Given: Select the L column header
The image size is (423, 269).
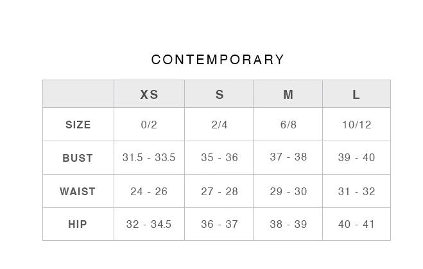Looking at the screenshot, I should point(356,94).
